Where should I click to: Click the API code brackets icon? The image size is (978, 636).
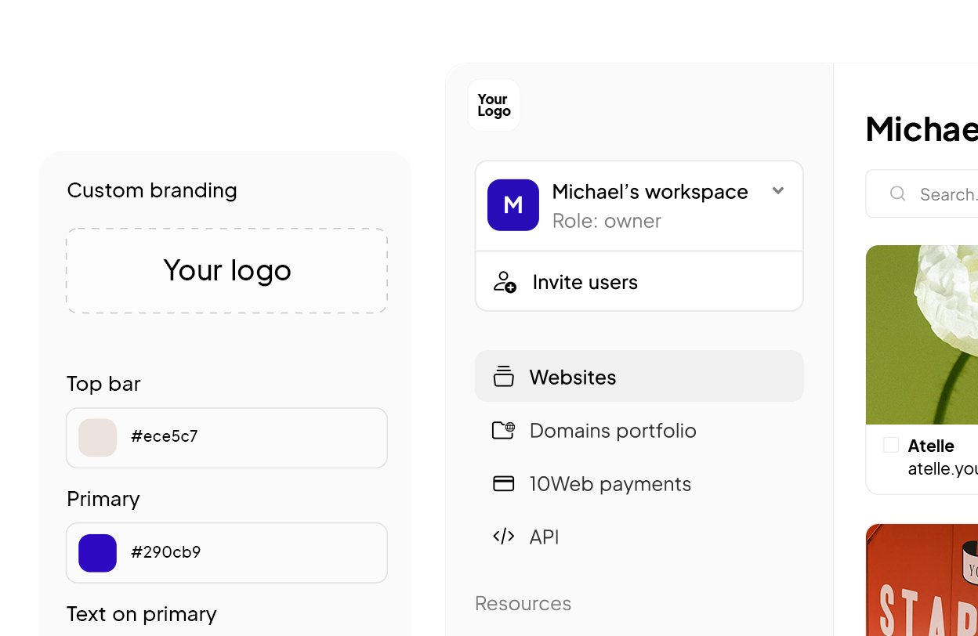point(503,537)
